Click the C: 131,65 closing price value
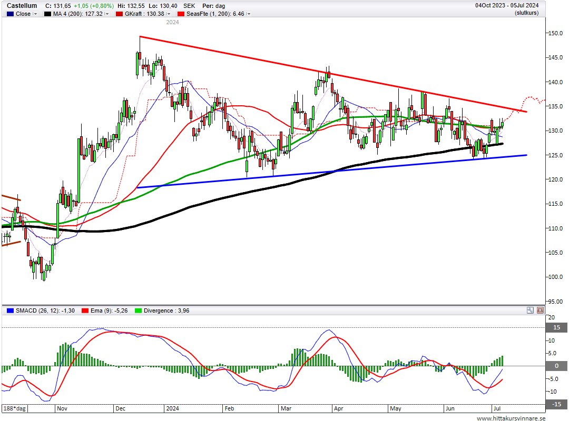This screenshot has width=569, height=421. coord(58,6)
